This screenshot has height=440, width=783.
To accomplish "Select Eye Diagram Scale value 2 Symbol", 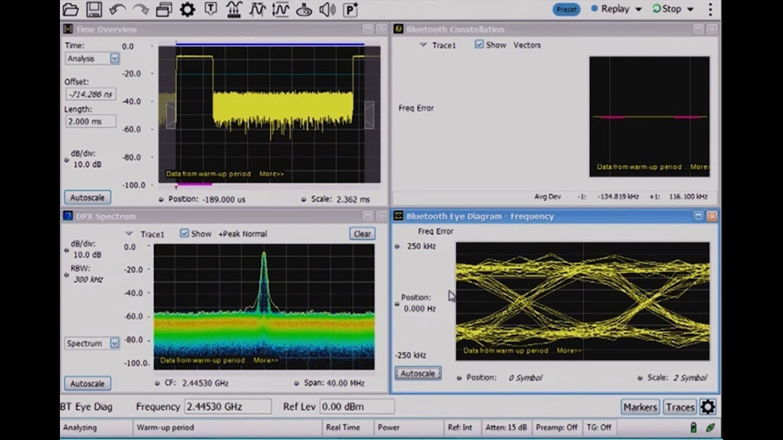I will (x=690, y=378).
